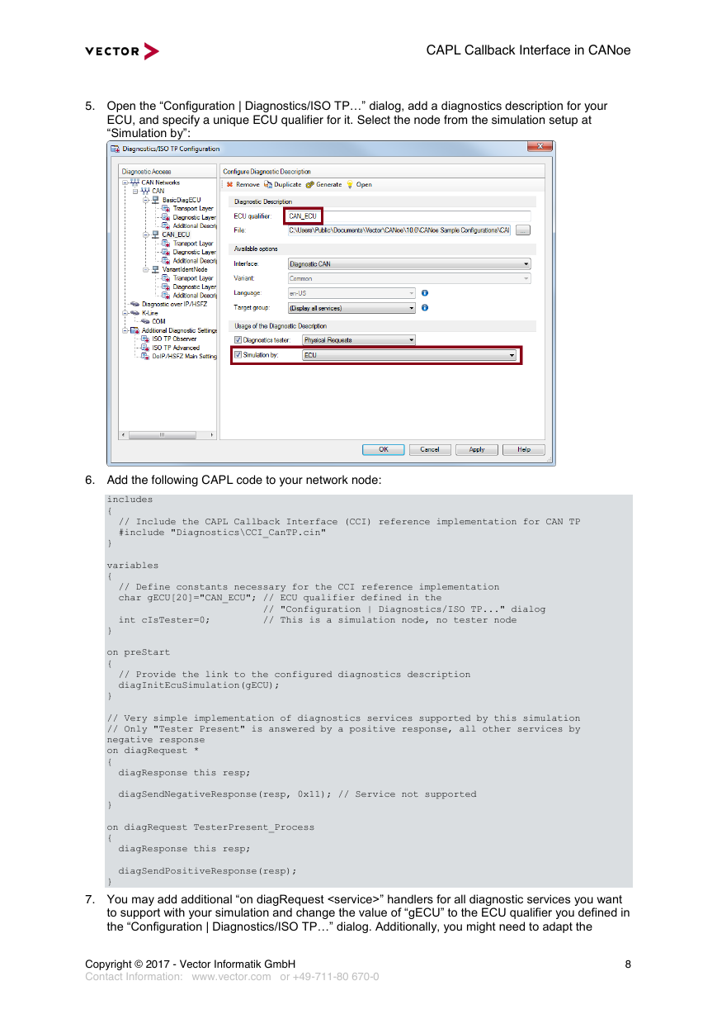The width and height of the screenshot is (717, 1014).
Task: Toggle the Simulation by checkbox
Action: pos(238,355)
